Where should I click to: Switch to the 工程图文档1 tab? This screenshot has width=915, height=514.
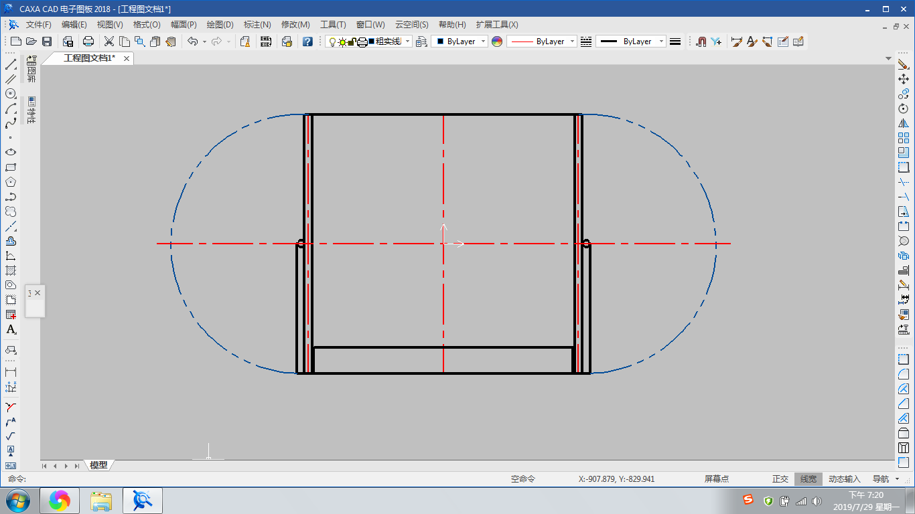click(x=88, y=58)
